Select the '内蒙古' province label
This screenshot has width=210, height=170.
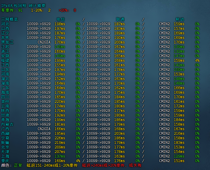[x=7, y=124]
